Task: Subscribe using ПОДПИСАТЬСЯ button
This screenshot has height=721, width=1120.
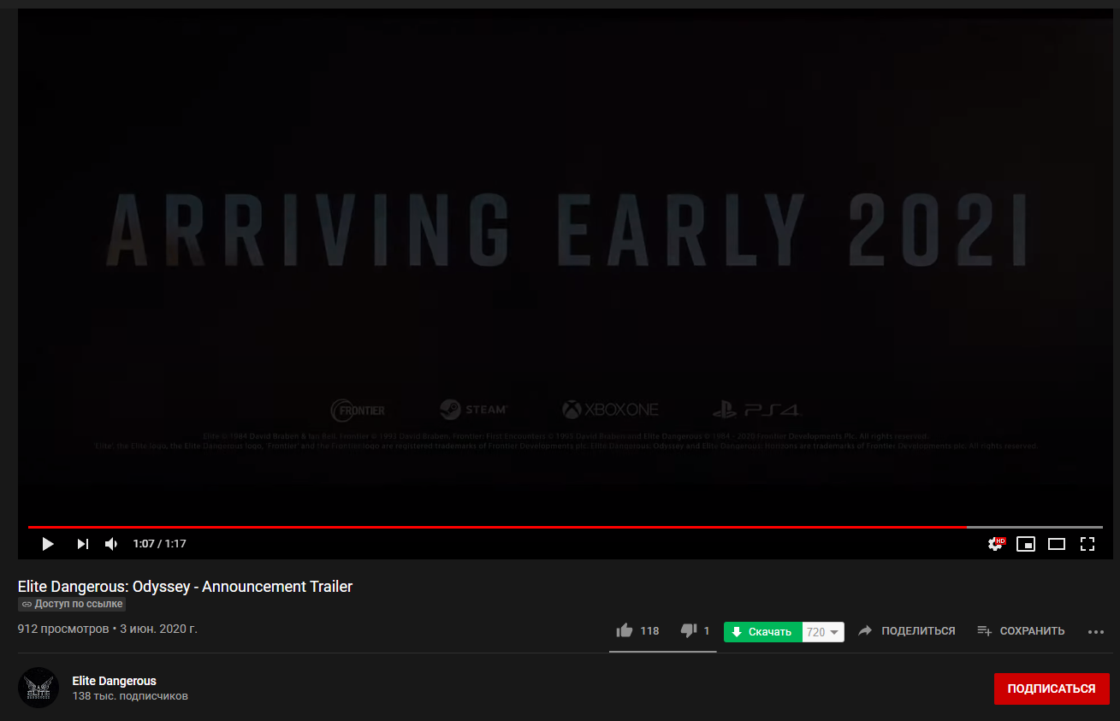Action: [1052, 688]
